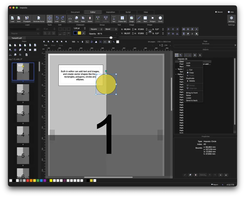245x197 pixels.
Task: Select the Move tool
Action: coord(50,19)
